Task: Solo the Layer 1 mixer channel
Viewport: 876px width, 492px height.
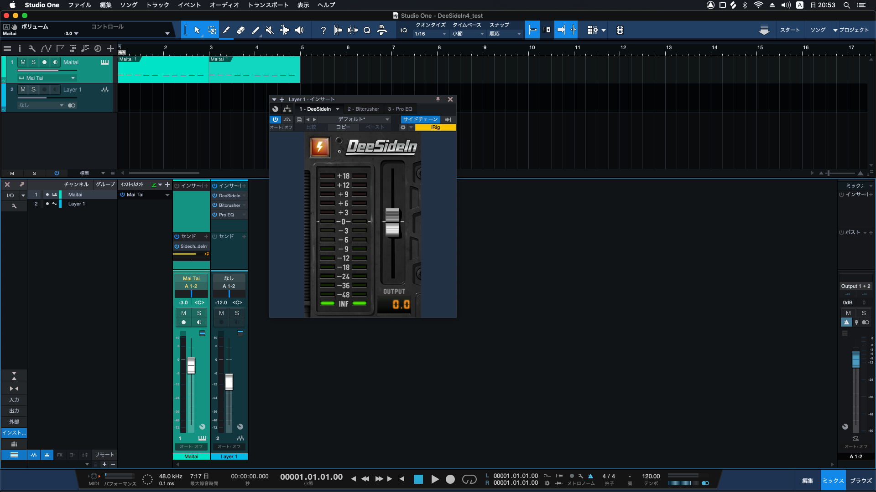Action: pyautogui.click(x=237, y=313)
